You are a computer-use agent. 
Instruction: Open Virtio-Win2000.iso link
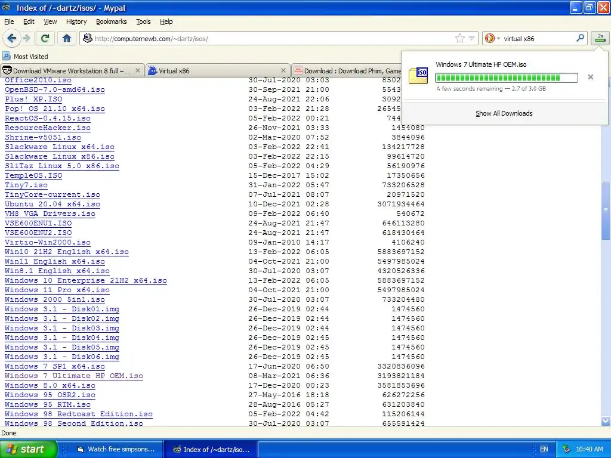(x=48, y=242)
